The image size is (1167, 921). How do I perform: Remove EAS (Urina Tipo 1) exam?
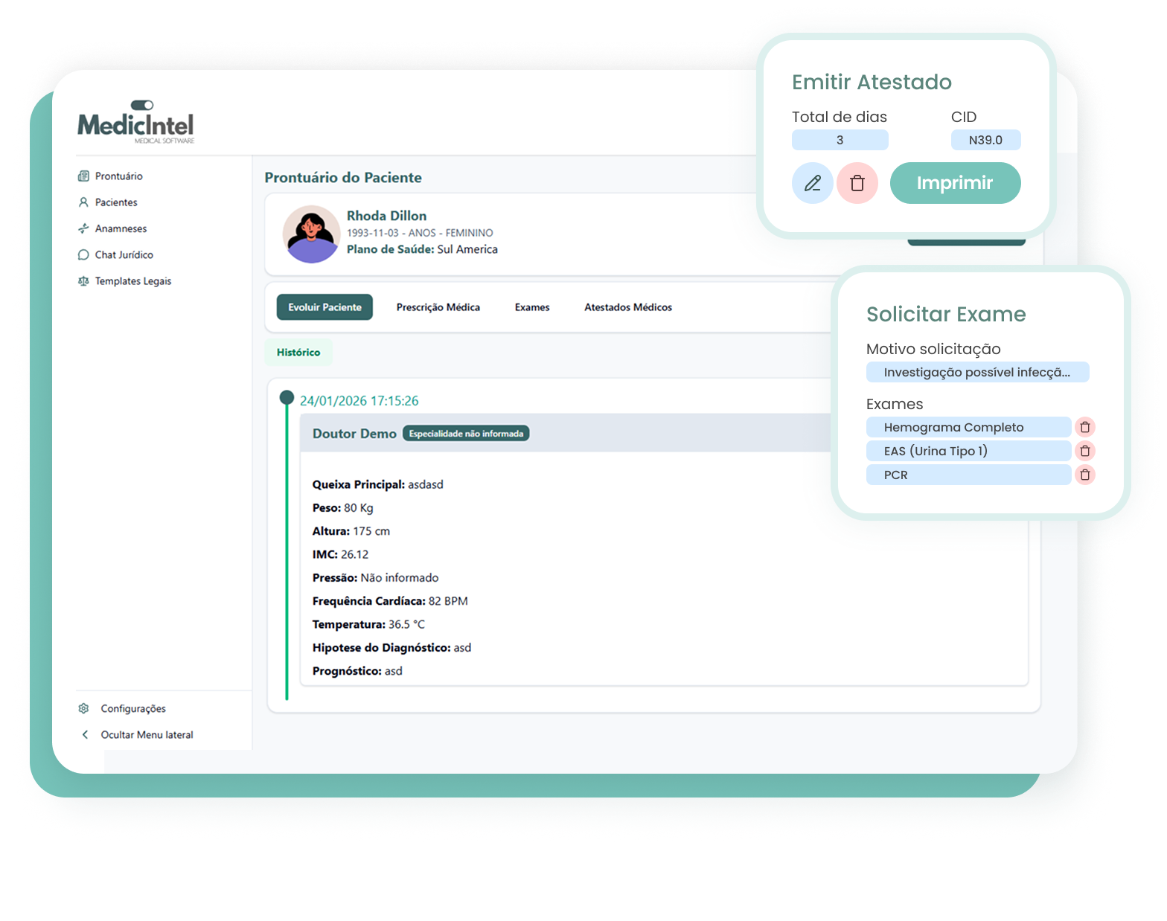point(1084,451)
